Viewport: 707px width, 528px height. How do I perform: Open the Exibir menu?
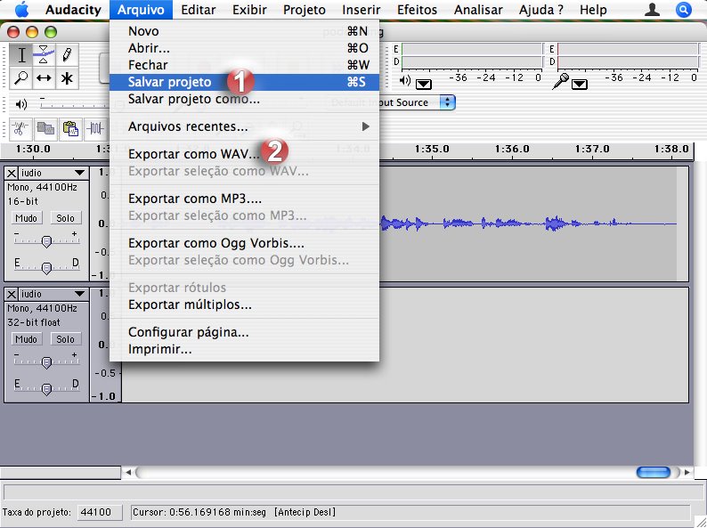click(x=249, y=10)
